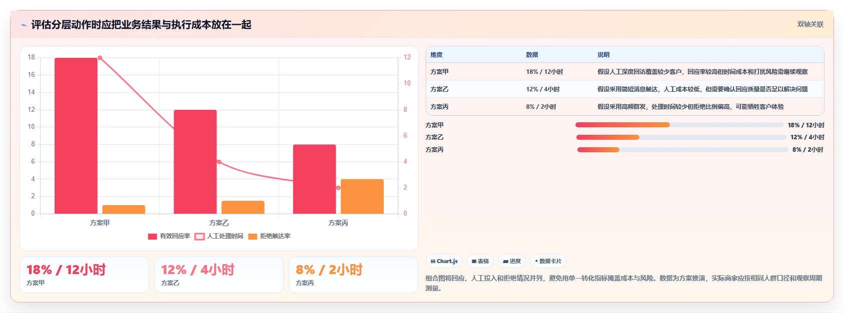Click the line point above 方案甲
Screen dimensions: 844x313
pyautogui.click(x=100, y=58)
